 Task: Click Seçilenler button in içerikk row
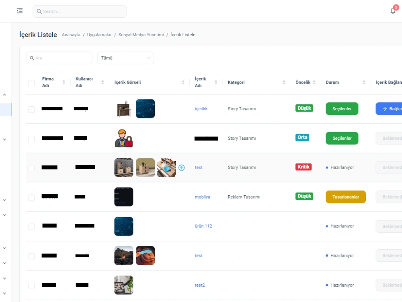(342, 109)
